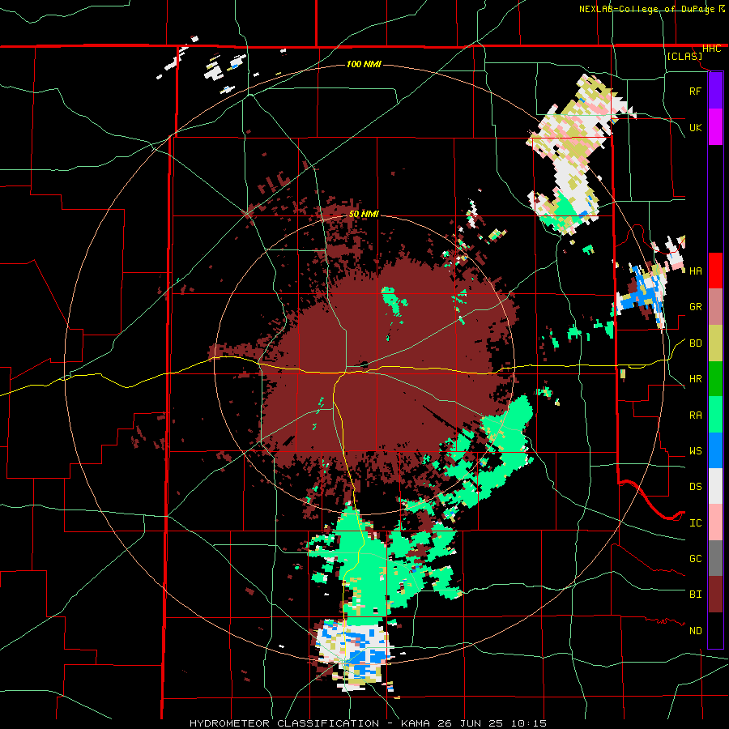The image size is (729, 729).
Task: Click the UK legend label
Action: click(695, 127)
